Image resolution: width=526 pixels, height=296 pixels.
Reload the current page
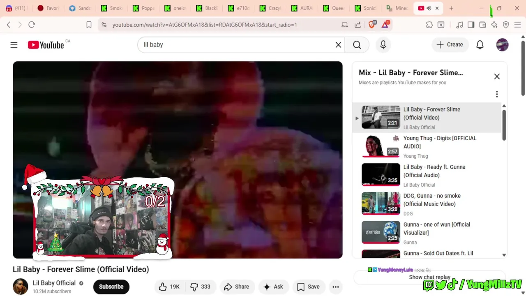click(32, 25)
